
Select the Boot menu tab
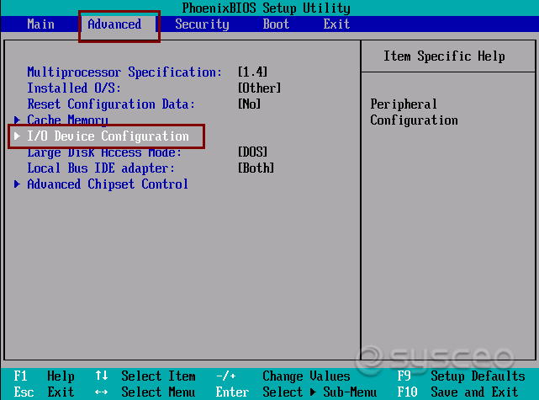pos(276,24)
